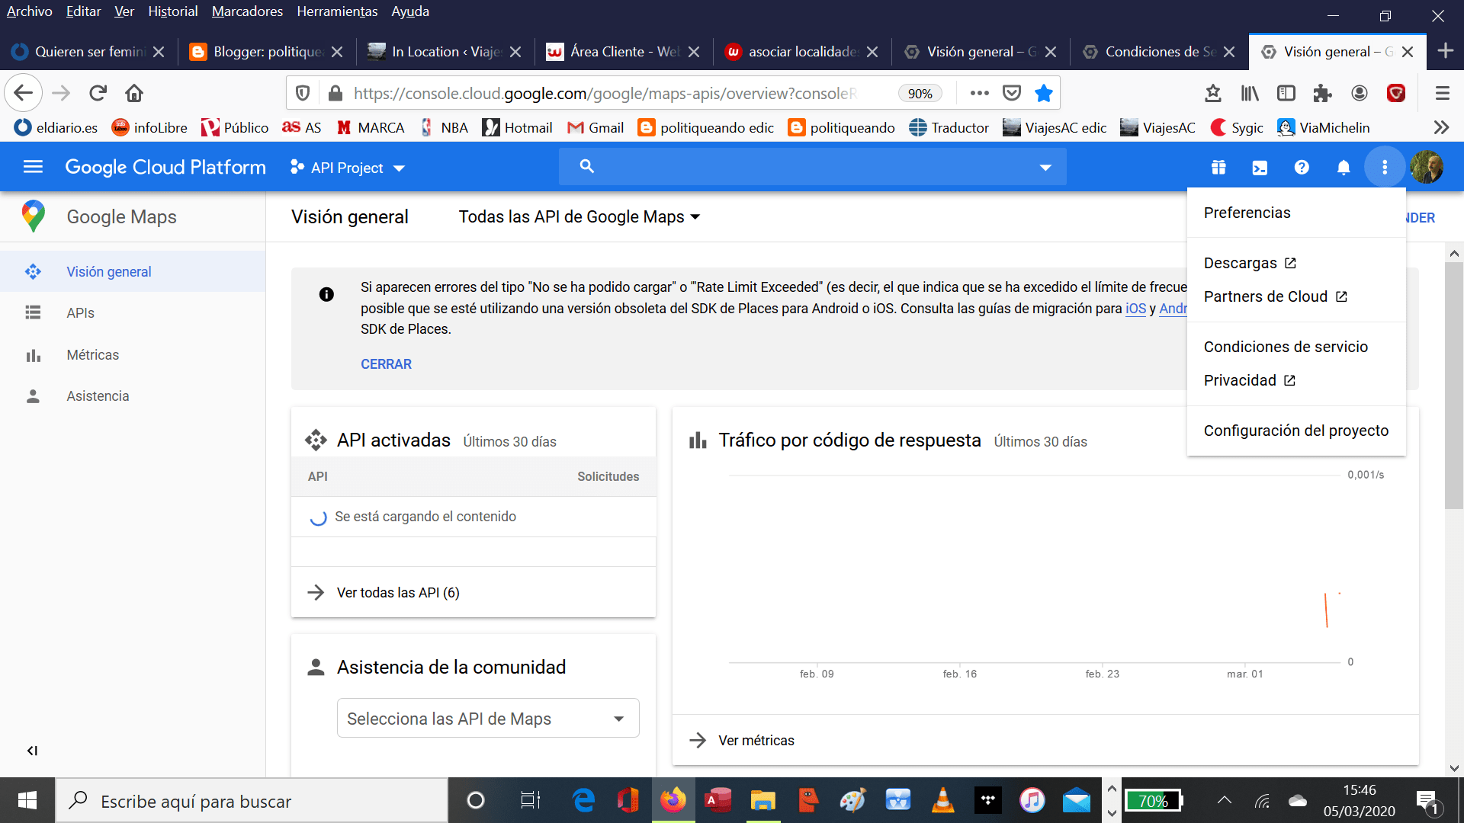The width and height of the screenshot is (1464, 823).
Task: Show tracking protection shield info
Action: (303, 93)
